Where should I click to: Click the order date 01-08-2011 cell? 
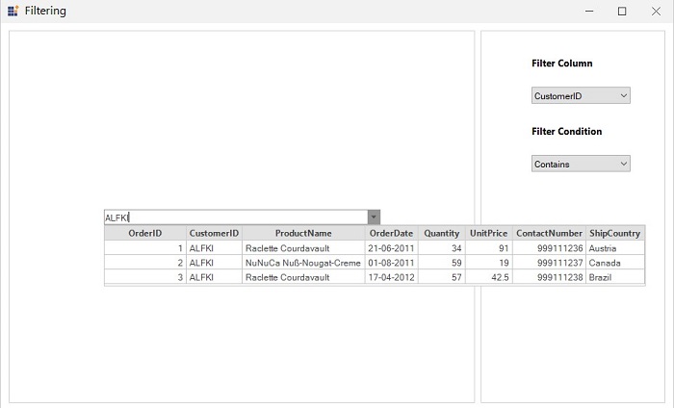[391, 263]
